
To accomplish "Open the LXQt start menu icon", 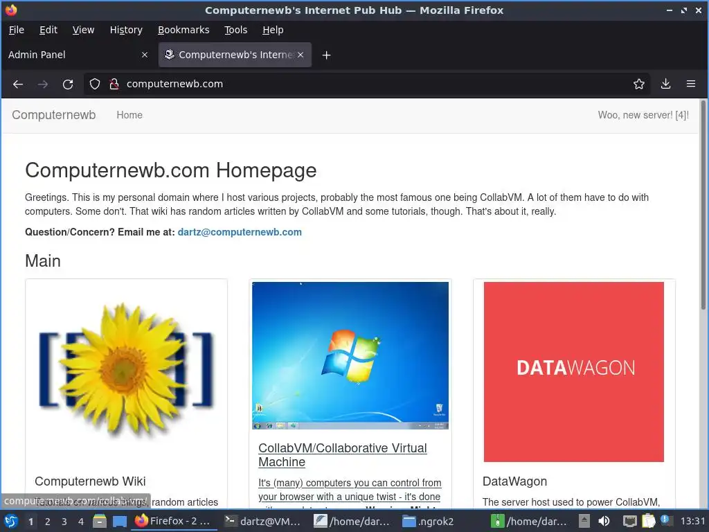I will point(11,521).
